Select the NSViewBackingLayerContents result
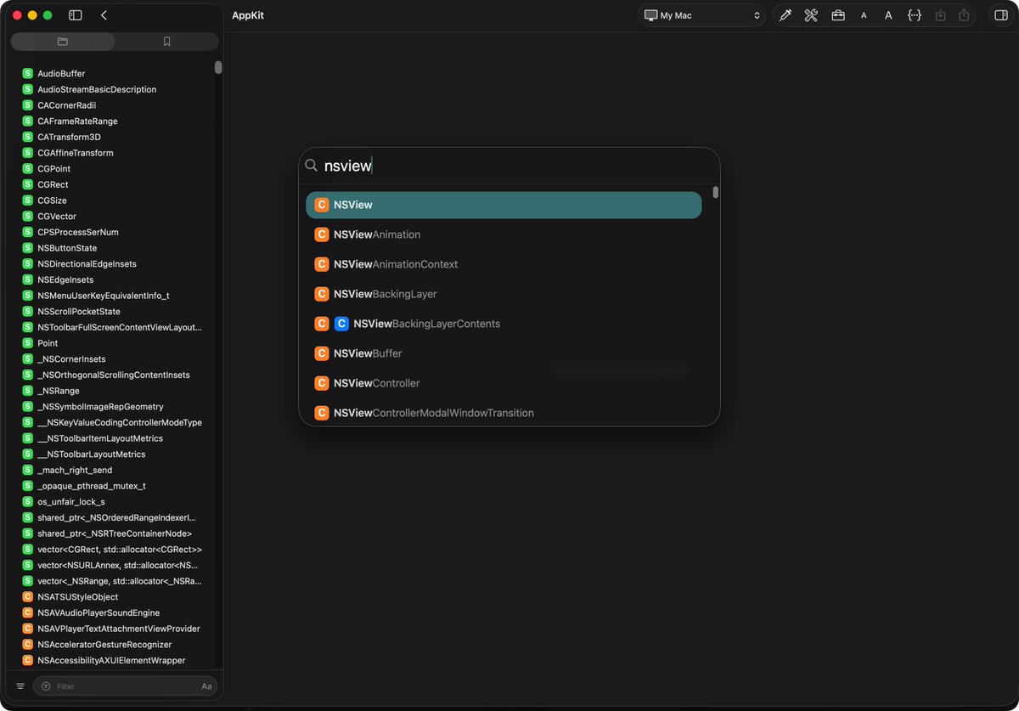Viewport: 1019px width, 711px height. pos(504,324)
